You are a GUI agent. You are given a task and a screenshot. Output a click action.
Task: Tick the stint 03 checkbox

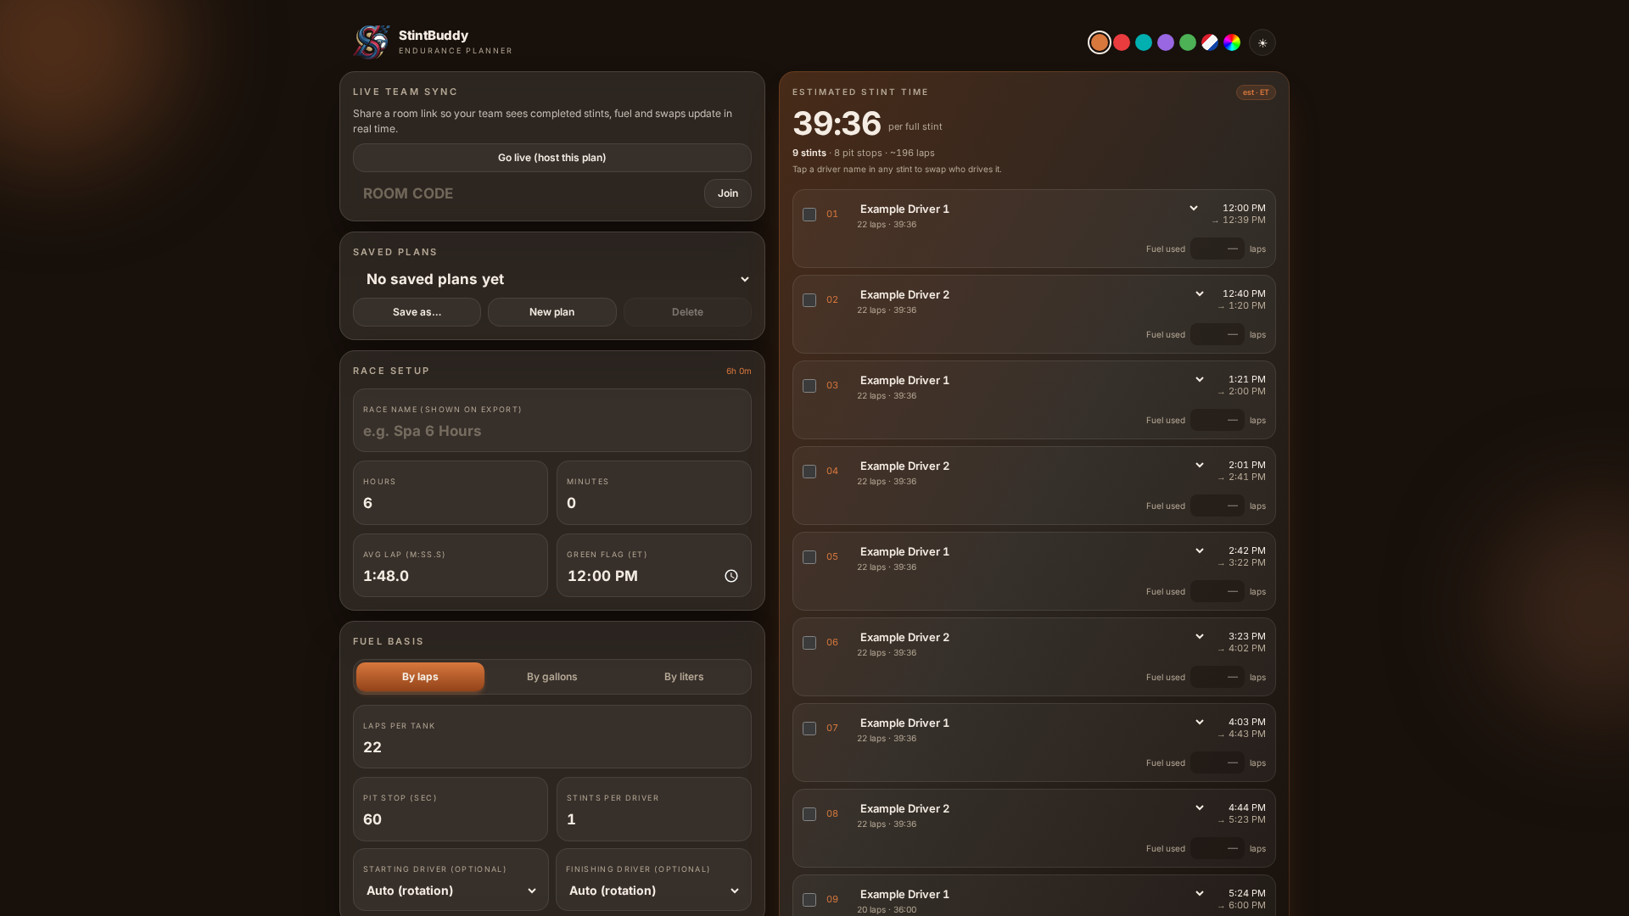[809, 386]
